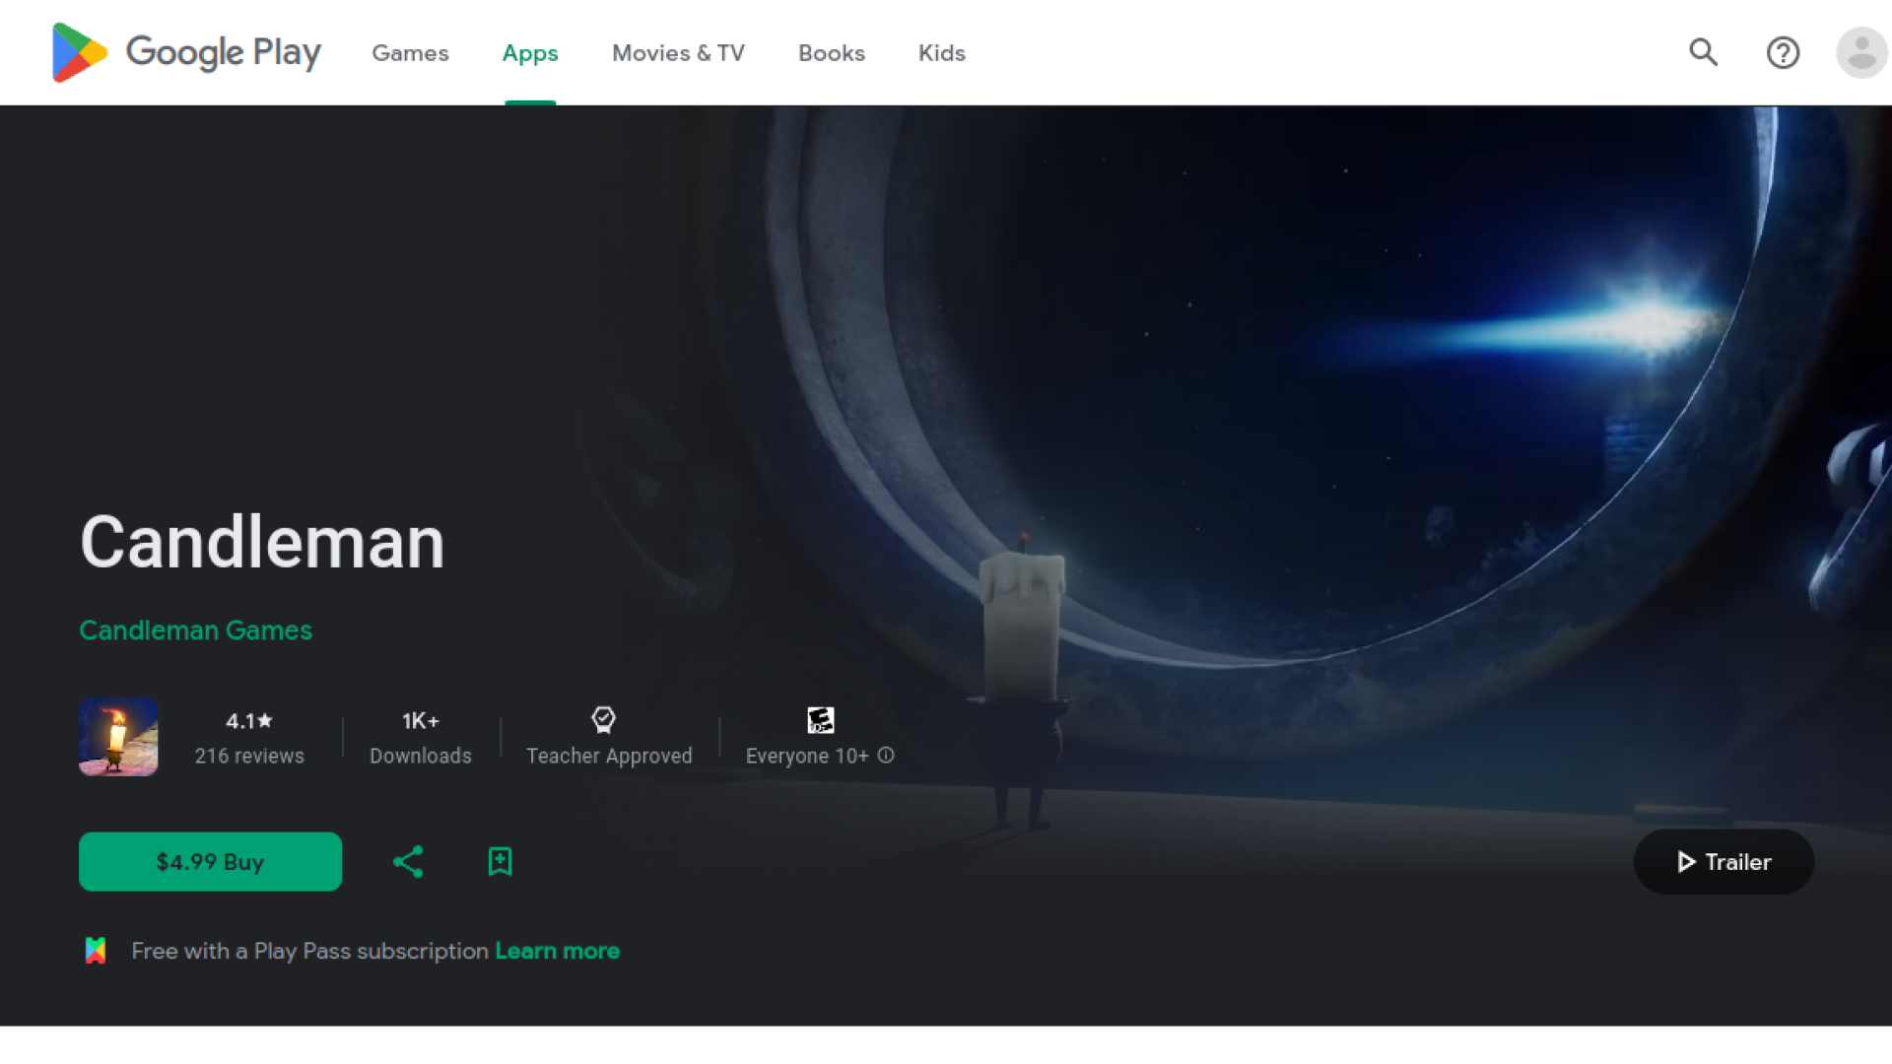Image resolution: width=1892 pixels, height=1064 pixels.
Task: Click the Everyone 10+ info icon
Action: point(886,756)
